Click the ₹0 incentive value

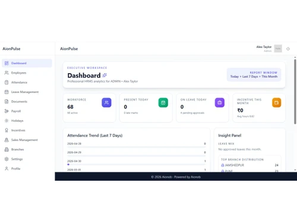pos(240,111)
